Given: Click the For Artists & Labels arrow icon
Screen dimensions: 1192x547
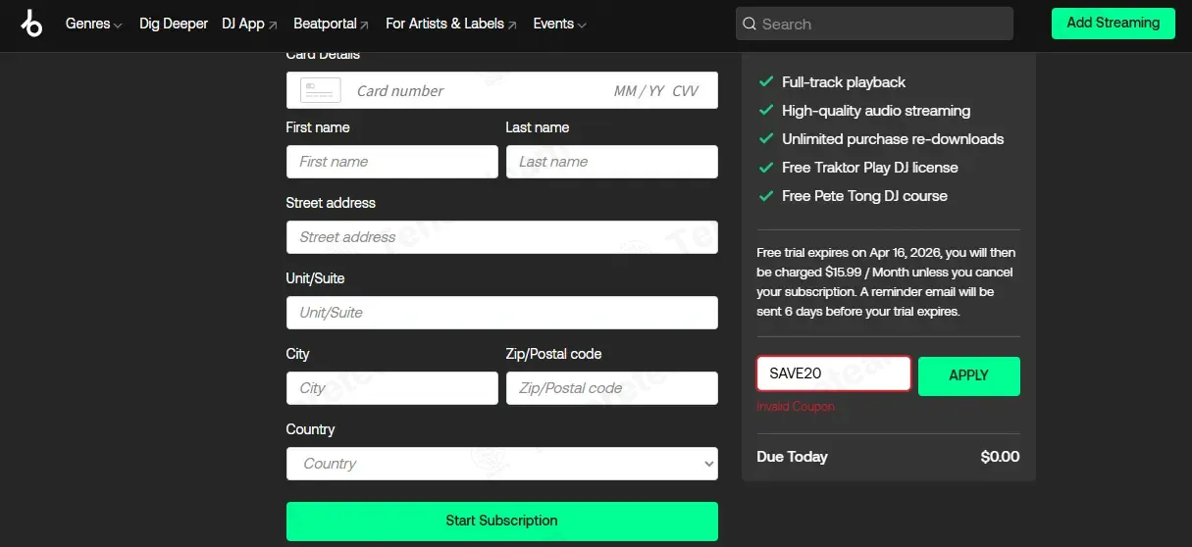Looking at the screenshot, I should 512,25.
